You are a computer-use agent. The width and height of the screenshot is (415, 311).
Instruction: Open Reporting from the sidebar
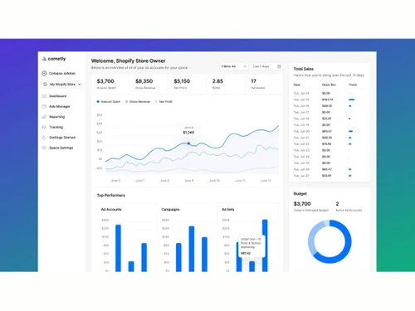pyautogui.click(x=56, y=117)
